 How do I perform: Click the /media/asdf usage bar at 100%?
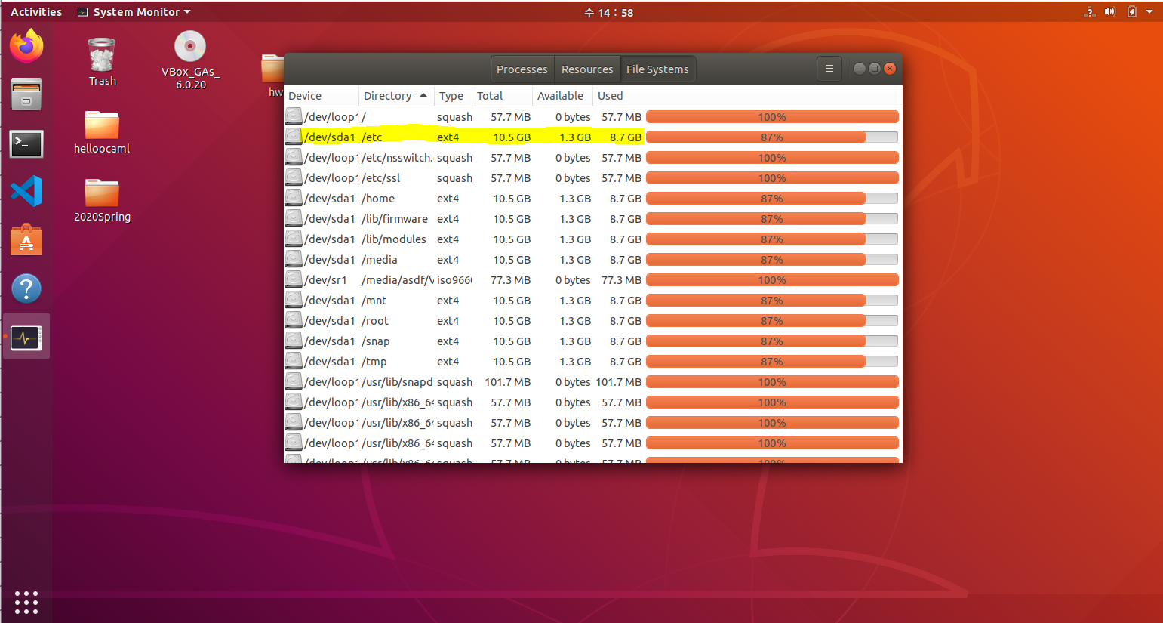pos(772,279)
